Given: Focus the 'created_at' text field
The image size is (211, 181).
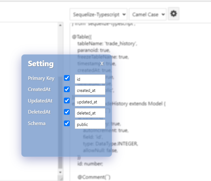Looking at the screenshot, I should (90, 90).
